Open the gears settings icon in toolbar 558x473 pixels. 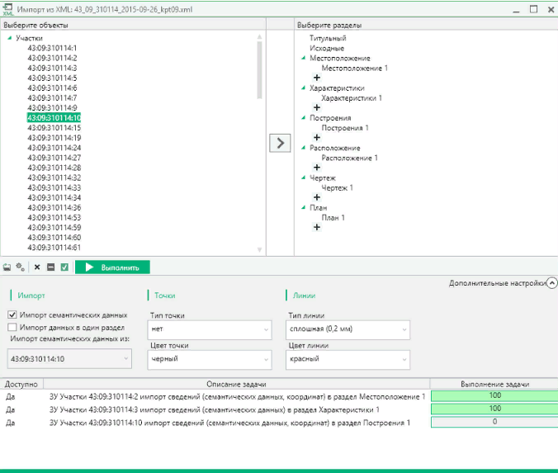[x=20, y=267]
